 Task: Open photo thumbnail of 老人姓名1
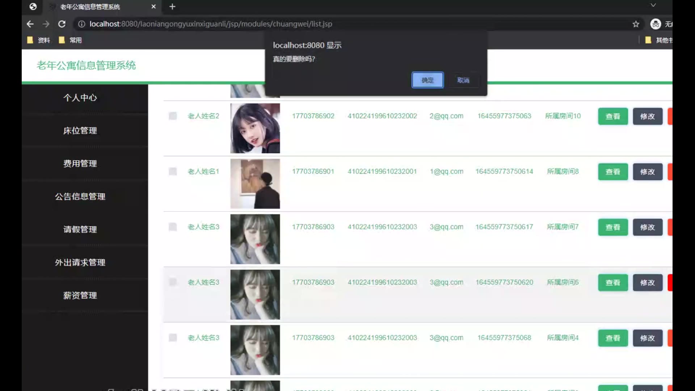coord(255,184)
